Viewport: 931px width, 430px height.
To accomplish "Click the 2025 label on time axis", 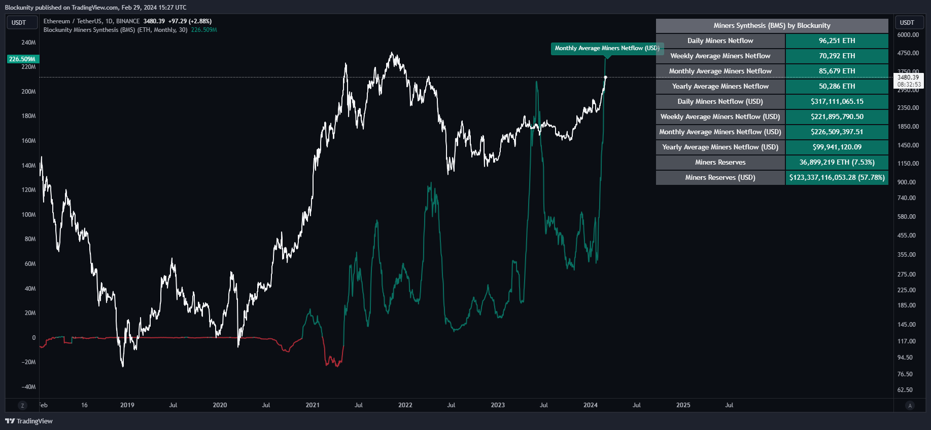I will 683,405.
